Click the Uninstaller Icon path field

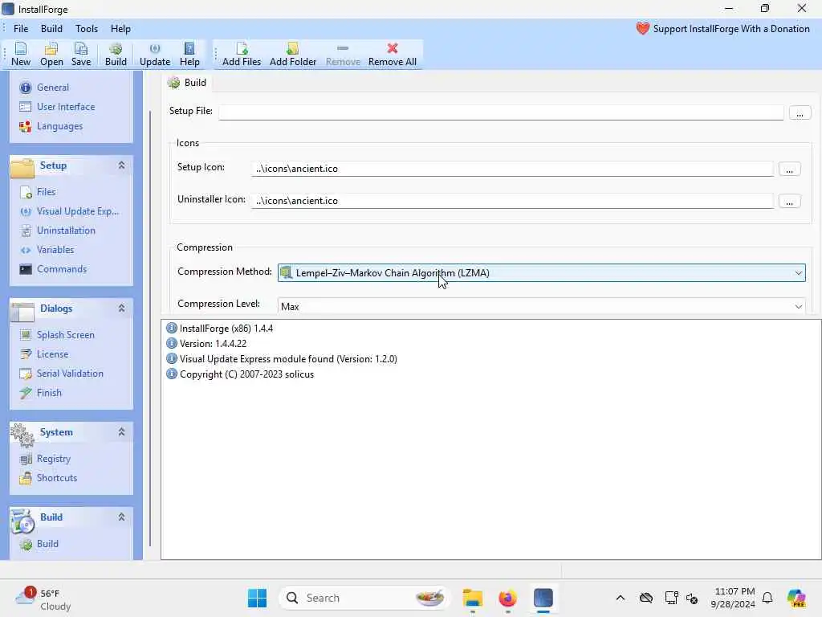(x=512, y=201)
